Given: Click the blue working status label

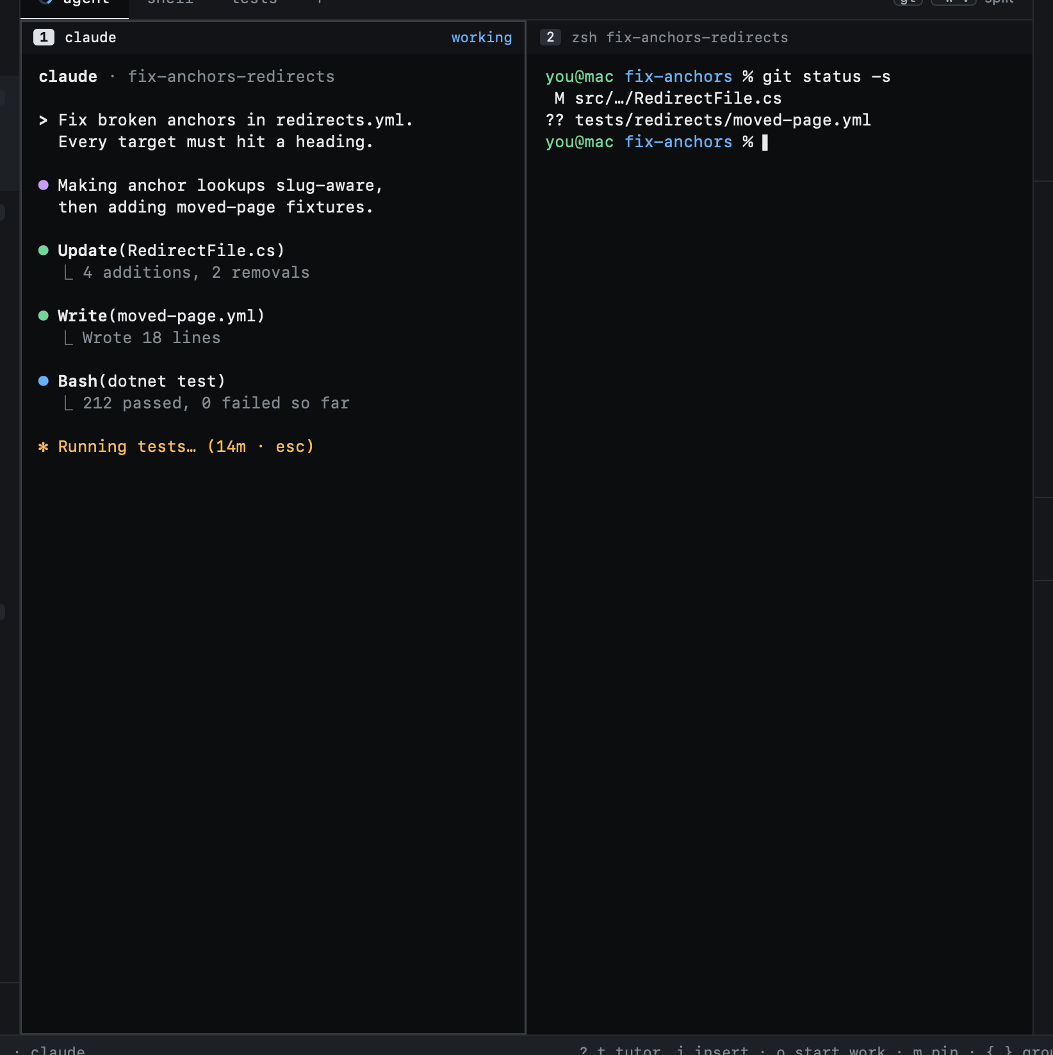Looking at the screenshot, I should (482, 37).
